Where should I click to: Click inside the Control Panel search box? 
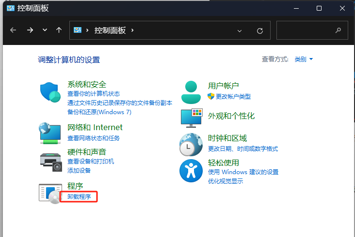click(x=312, y=30)
